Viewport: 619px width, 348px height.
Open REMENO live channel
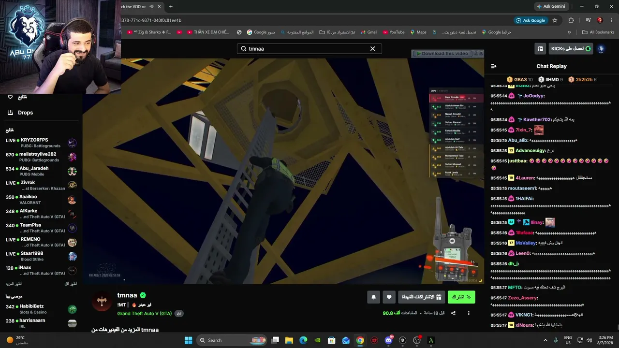[x=41, y=242]
